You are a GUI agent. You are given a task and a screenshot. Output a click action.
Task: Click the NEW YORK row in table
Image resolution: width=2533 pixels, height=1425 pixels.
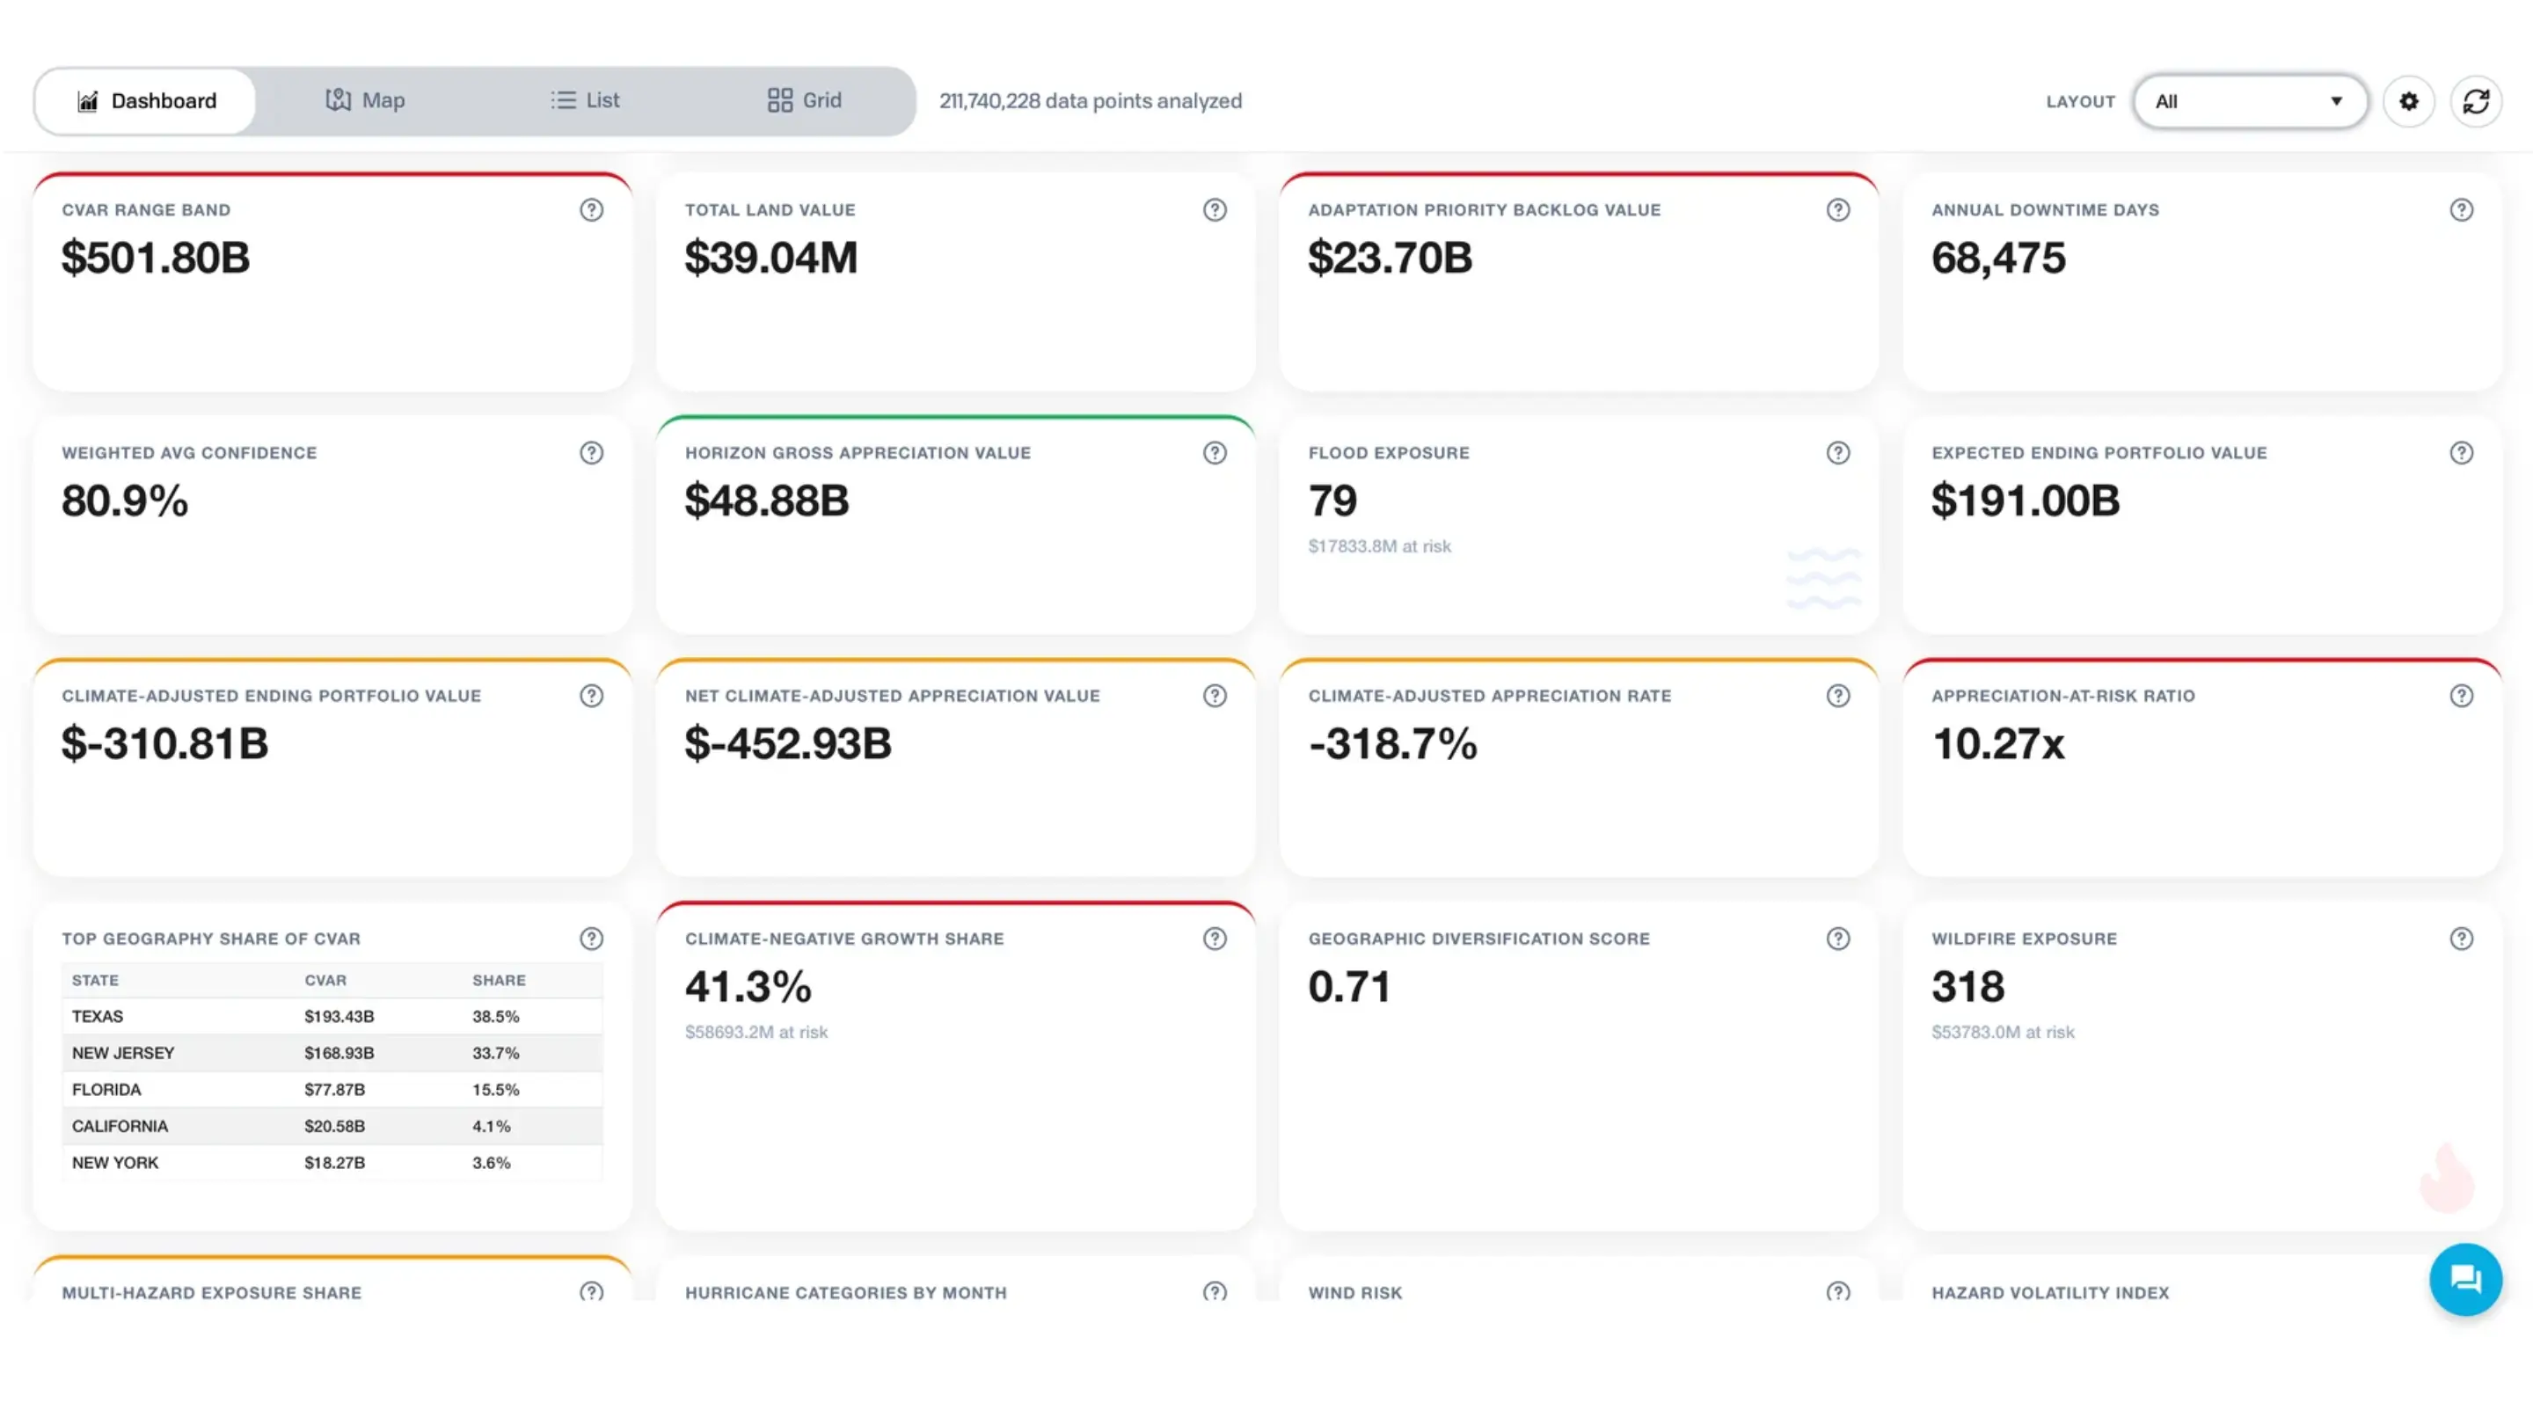tap(332, 1161)
